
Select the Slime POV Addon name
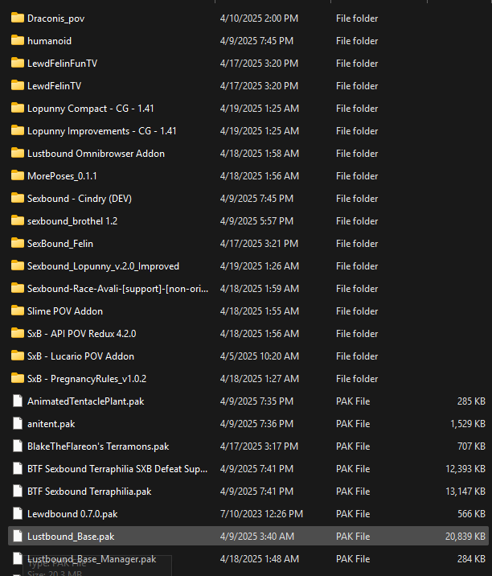[x=65, y=311]
